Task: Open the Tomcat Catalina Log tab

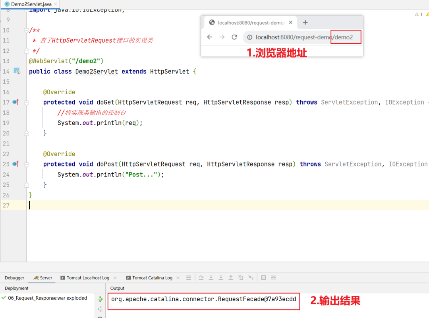Action: pos(149,278)
